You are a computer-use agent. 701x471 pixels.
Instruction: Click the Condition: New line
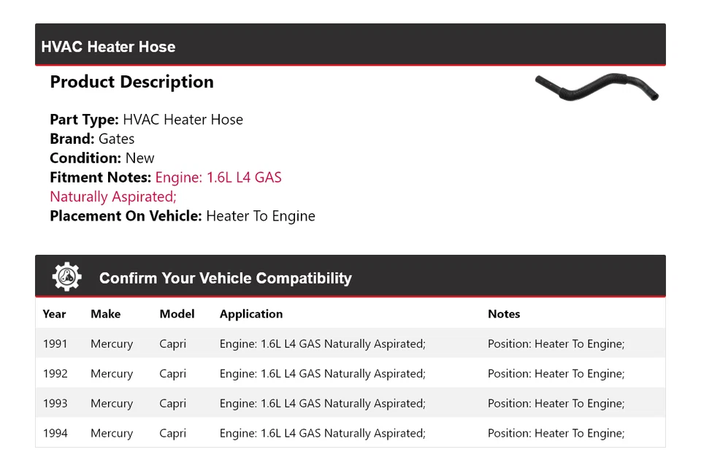102,158
